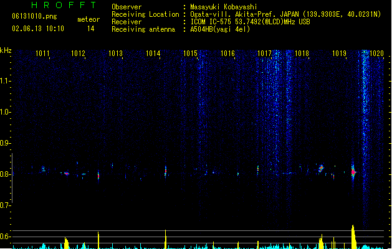Select the Ogata-vill. Akita-Pref. JAPAN location text
This screenshot has height=249, width=392.
pyautogui.click(x=285, y=14)
